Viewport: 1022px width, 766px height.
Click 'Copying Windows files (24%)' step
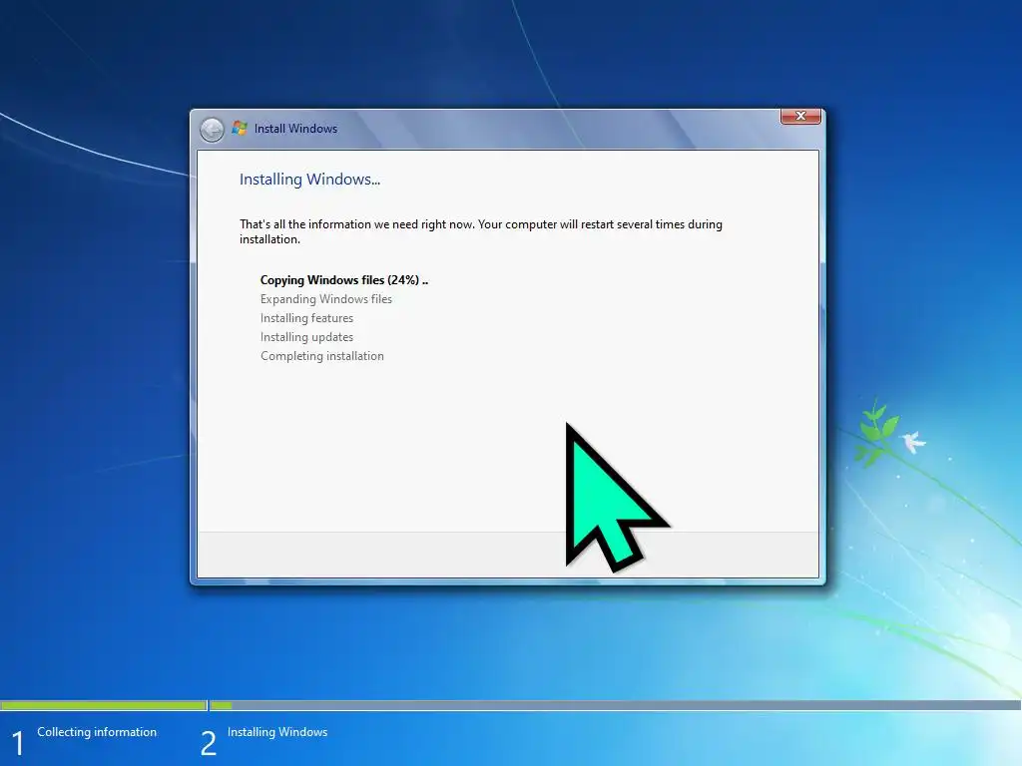[344, 280]
